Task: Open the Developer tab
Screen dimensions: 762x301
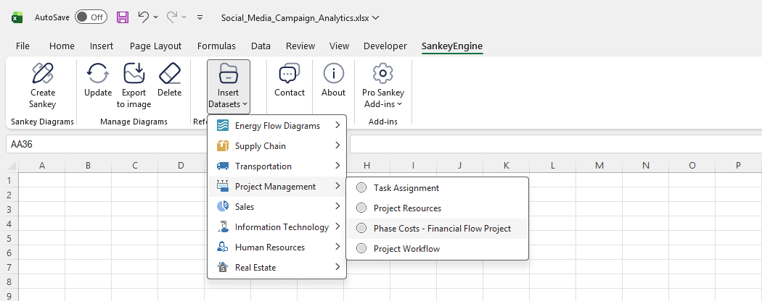Action: coord(385,46)
